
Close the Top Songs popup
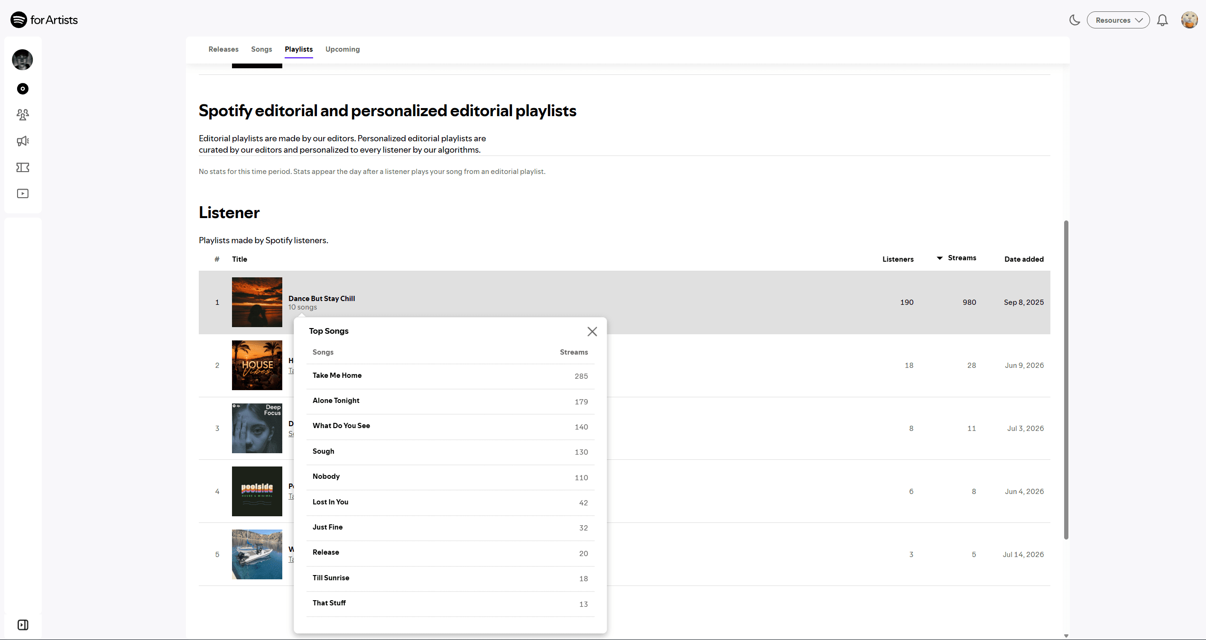point(592,331)
